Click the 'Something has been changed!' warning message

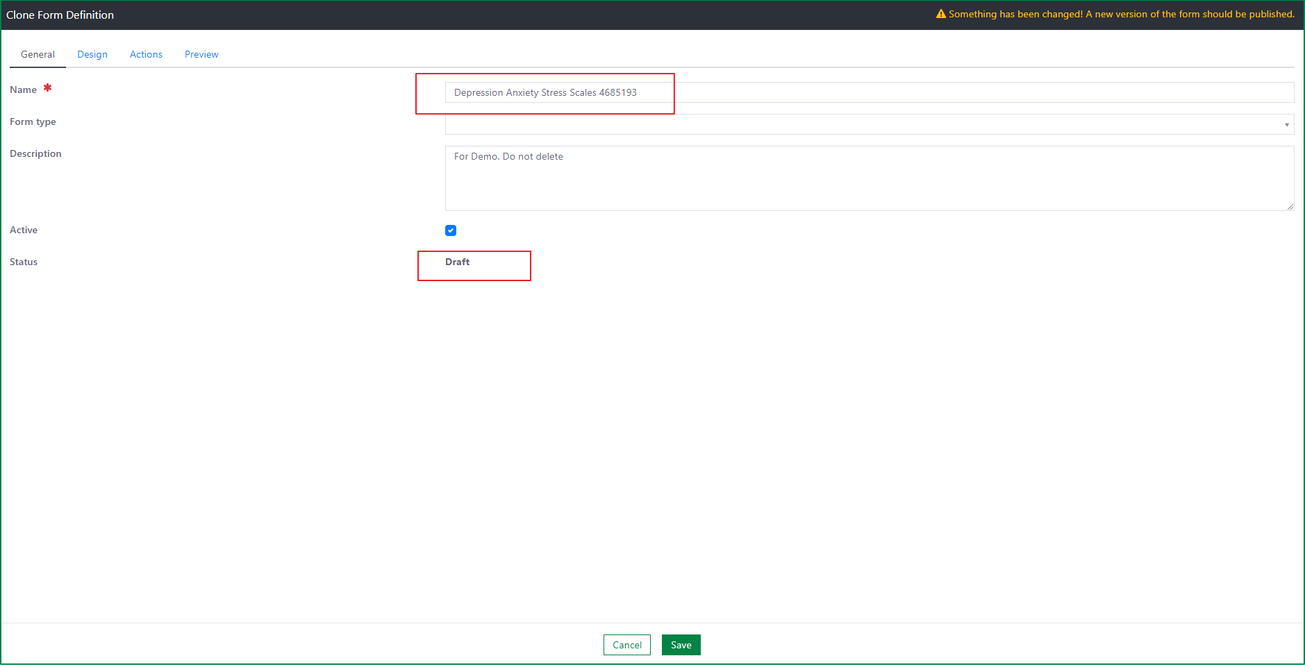click(x=1122, y=14)
